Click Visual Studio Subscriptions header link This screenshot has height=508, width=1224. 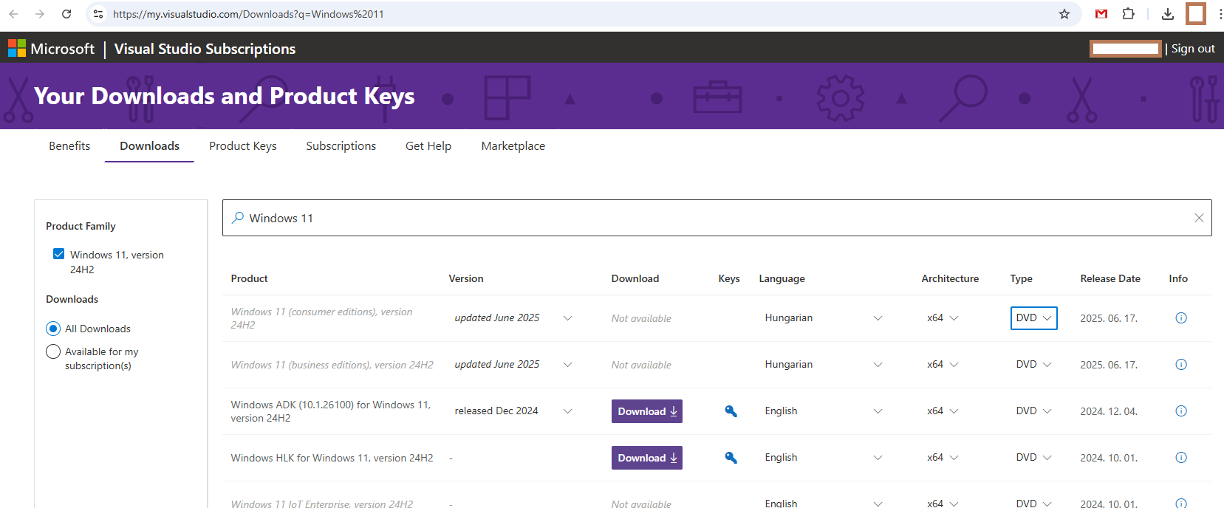(x=205, y=49)
